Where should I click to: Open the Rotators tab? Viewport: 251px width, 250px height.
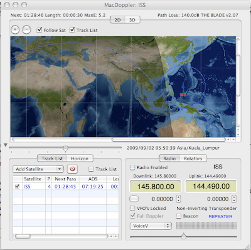[193, 159]
